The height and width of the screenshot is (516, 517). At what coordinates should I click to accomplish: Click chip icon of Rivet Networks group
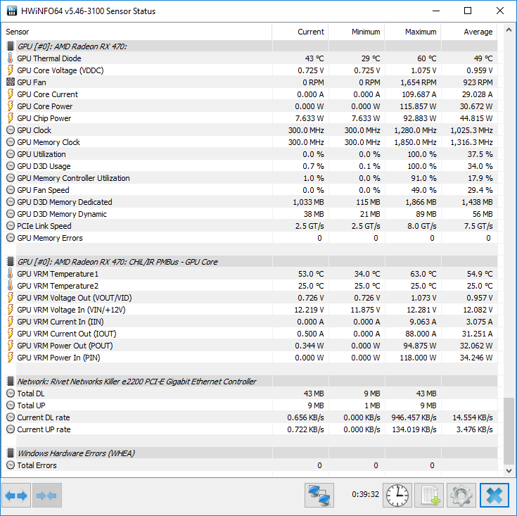click(11, 381)
